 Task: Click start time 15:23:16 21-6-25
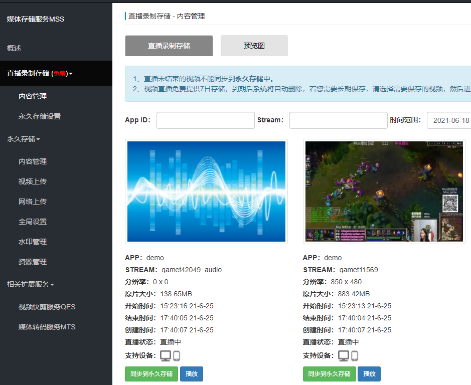[x=187, y=306]
